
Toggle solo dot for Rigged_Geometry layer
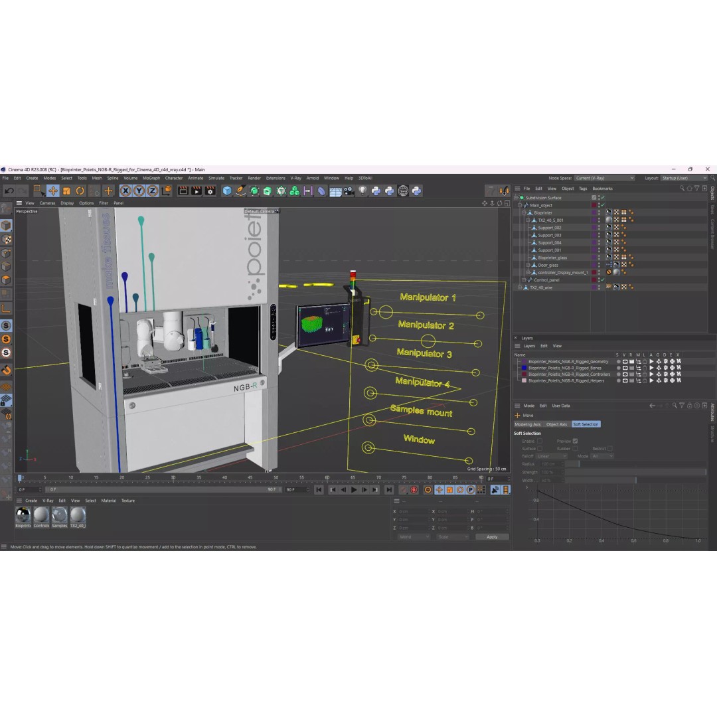618,362
